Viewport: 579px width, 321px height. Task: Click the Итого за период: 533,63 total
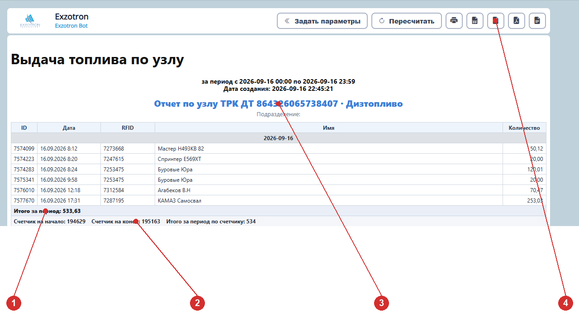tap(47, 211)
